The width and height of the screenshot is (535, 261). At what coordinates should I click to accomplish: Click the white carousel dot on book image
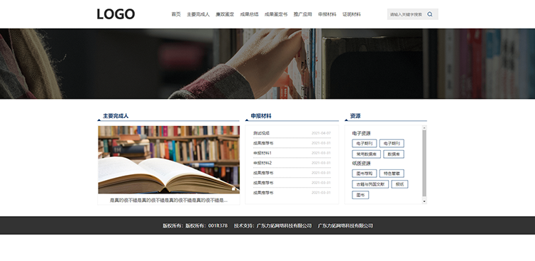(x=233, y=189)
